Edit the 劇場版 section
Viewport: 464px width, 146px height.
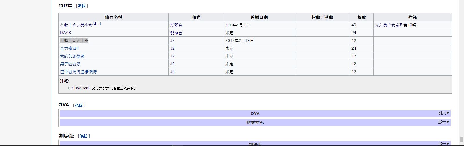(x=84, y=136)
